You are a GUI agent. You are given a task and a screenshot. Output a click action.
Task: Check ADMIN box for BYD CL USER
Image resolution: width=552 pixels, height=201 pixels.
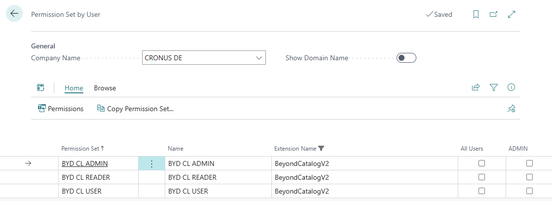[x=529, y=191]
